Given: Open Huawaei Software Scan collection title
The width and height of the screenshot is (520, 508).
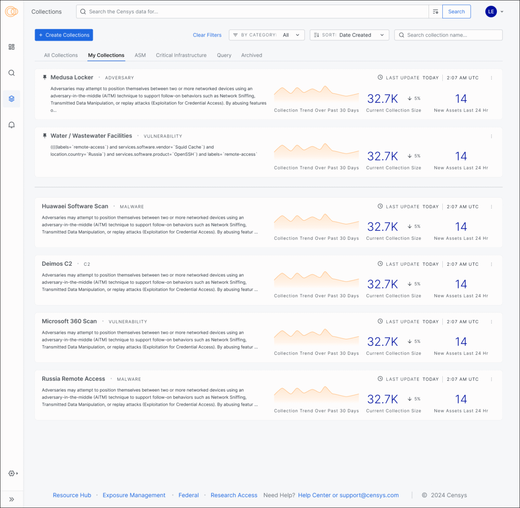Looking at the screenshot, I should pos(75,207).
